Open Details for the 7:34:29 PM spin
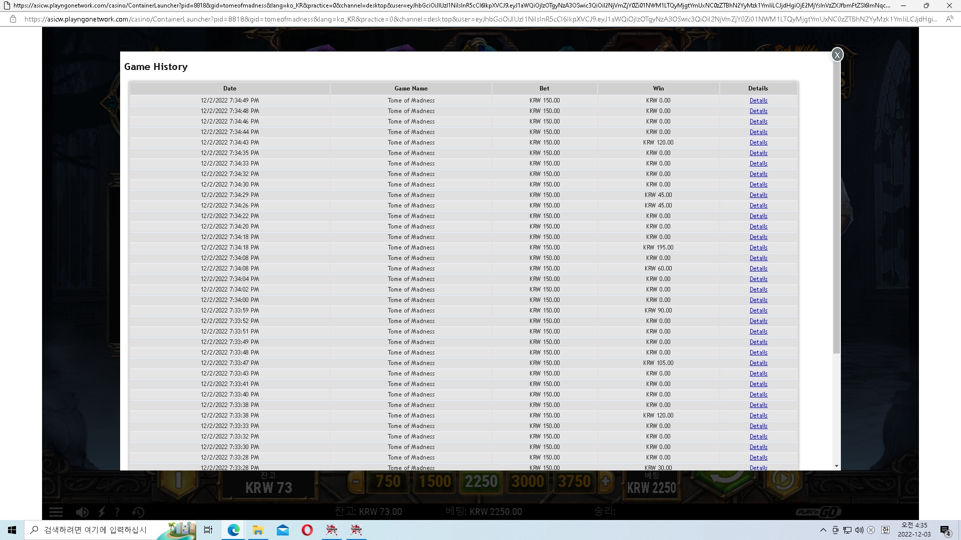961x540 pixels. click(758, 195)
